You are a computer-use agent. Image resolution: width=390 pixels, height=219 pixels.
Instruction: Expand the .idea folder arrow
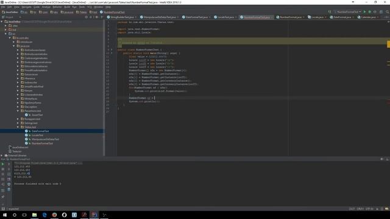[5, 26]
